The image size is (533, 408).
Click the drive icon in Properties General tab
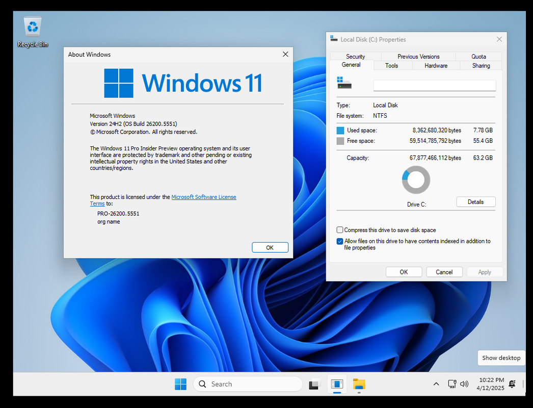(344, 83)
